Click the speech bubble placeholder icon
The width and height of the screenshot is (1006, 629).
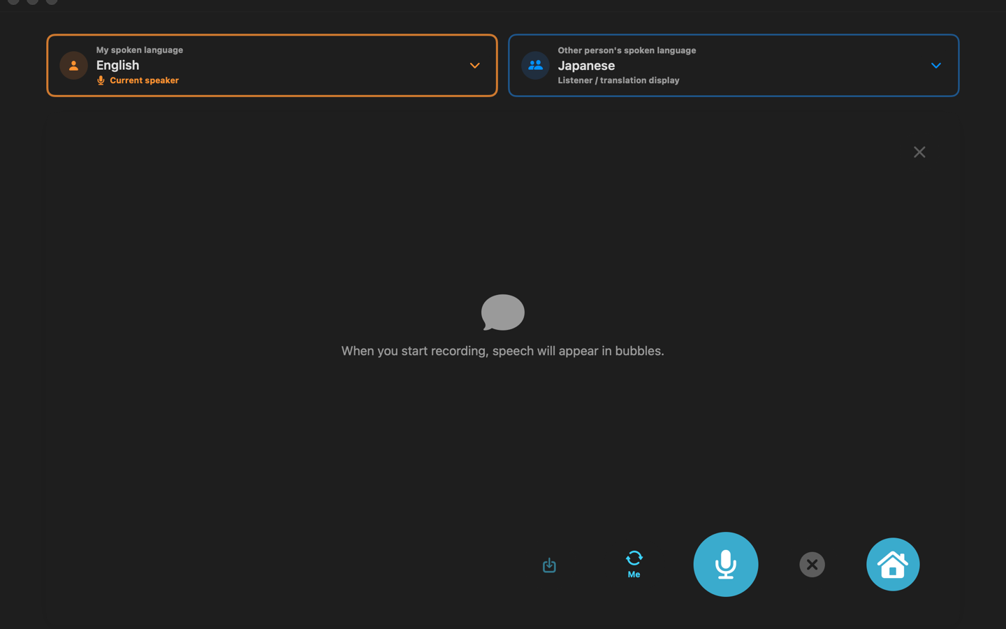point(503,312)
